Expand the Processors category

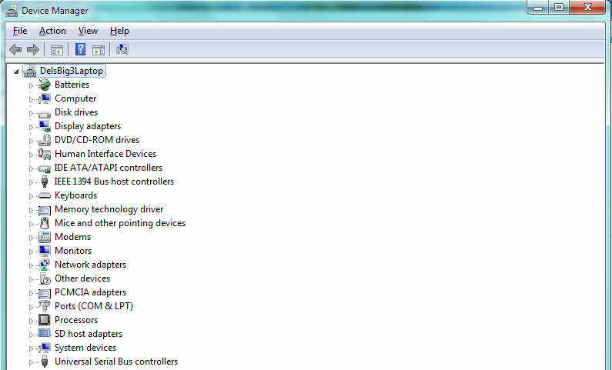(31, 321)
